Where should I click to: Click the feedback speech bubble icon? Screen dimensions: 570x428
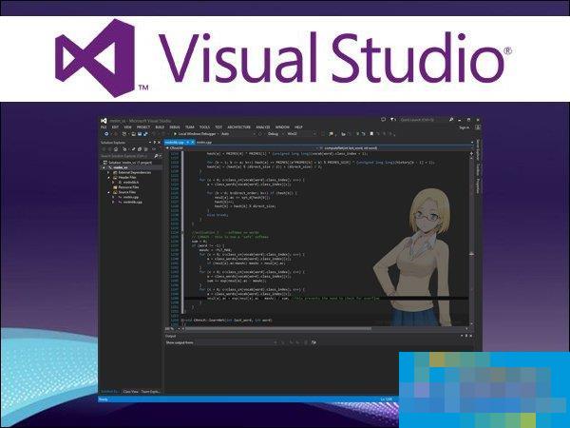(x=383, y=120)
